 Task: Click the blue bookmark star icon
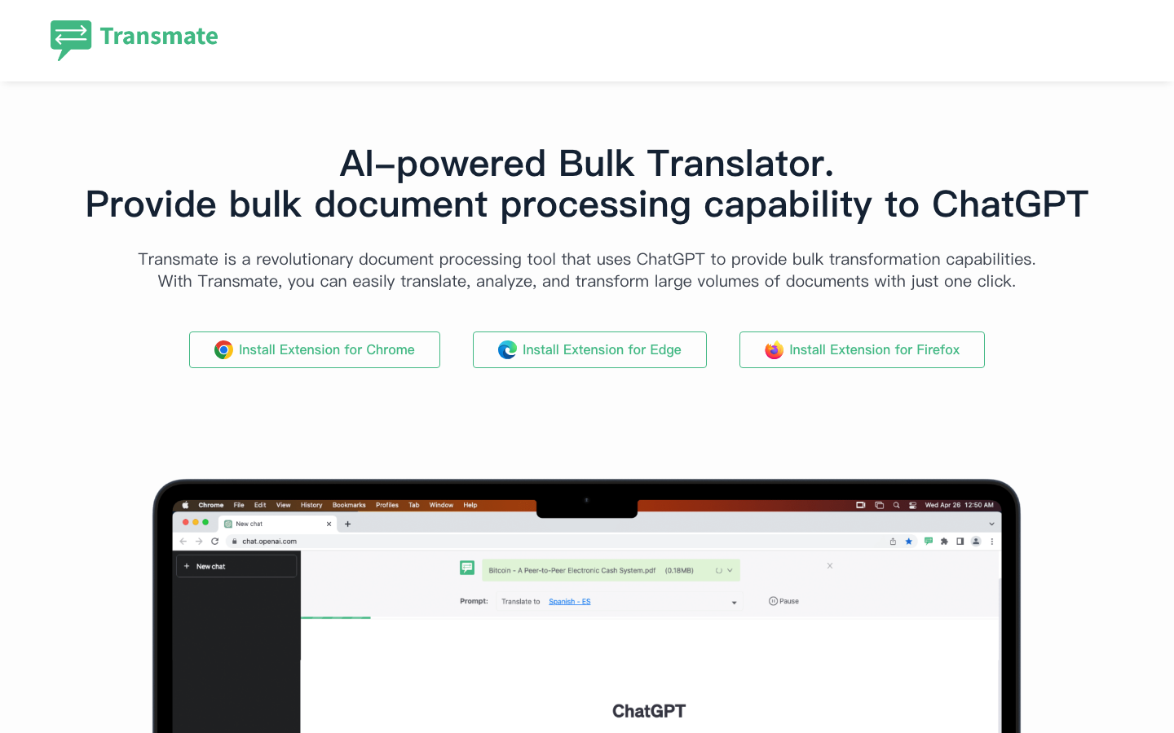pos(908,541)
